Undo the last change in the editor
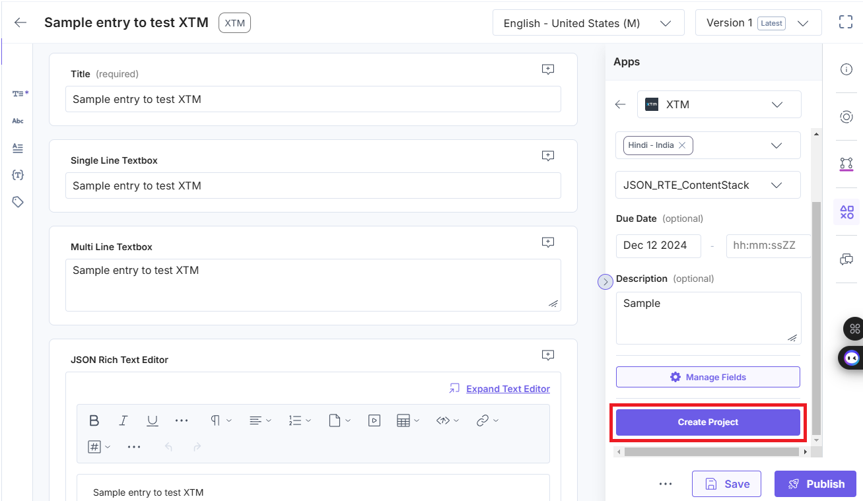The height and width of the screenshot is (501, 863). point(168,447)
